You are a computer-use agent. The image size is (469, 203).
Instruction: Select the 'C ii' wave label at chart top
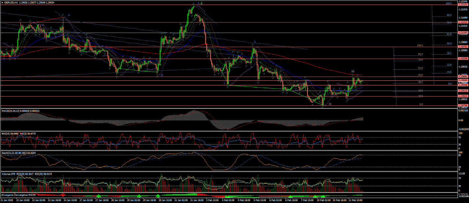200,3
